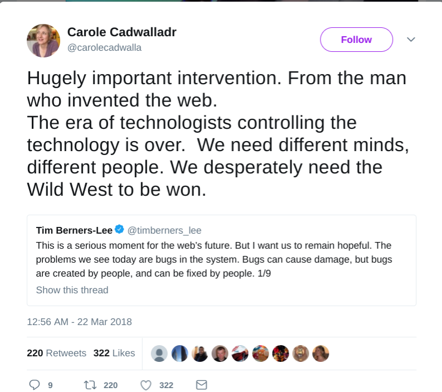View the 220 Retweets list
This screenshot has height=392, width=442.
56,353
